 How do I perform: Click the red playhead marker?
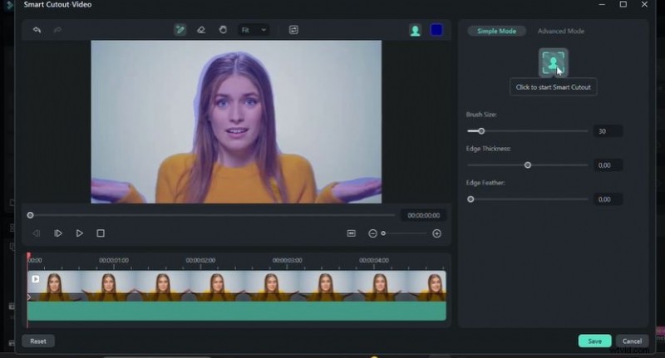(28, 256)
